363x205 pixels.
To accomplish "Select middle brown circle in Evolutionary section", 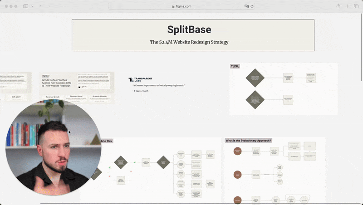I will (237, 175).
